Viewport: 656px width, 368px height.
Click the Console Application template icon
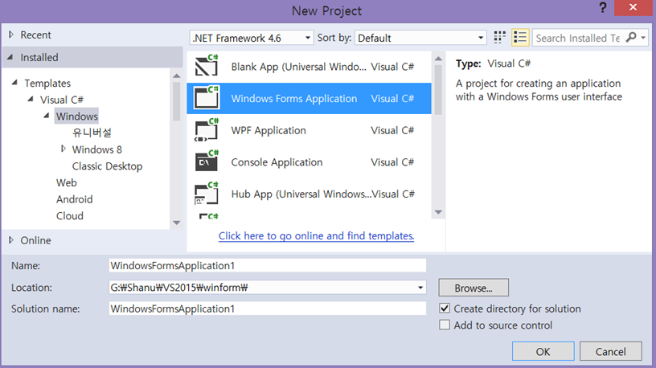207,162
